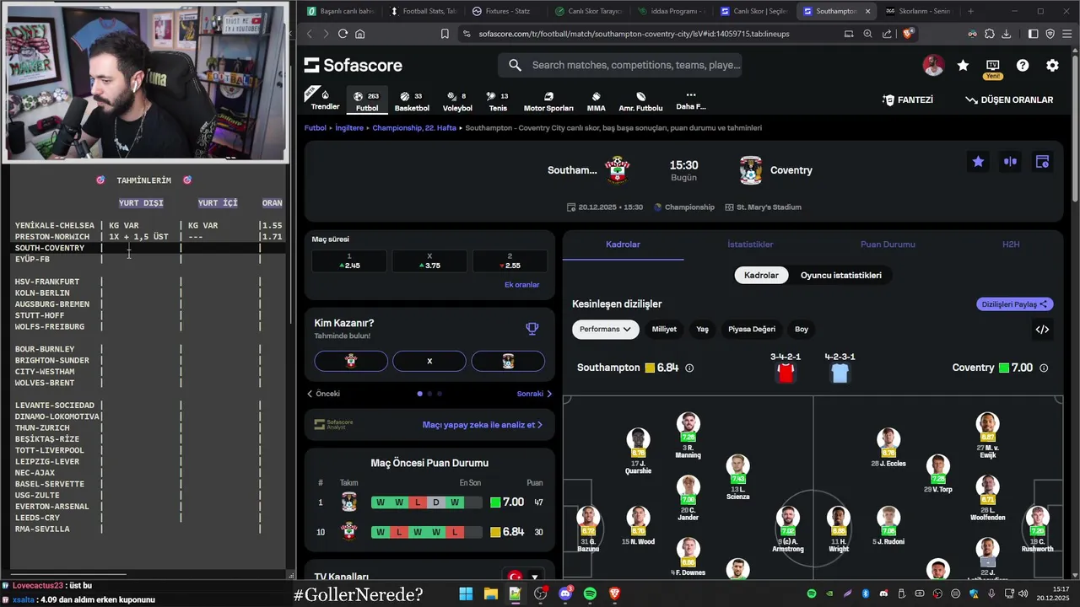Reload the page in the browser

[343, 34]
